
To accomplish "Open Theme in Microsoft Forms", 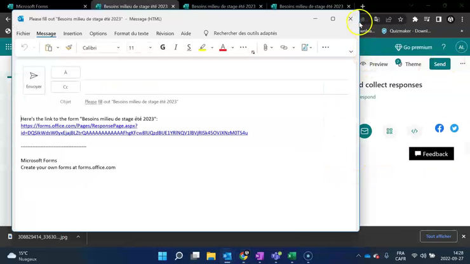I will [408, 64].
